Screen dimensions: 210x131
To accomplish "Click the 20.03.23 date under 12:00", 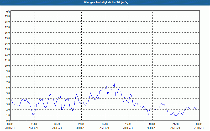I will click(x=104, y=128).
